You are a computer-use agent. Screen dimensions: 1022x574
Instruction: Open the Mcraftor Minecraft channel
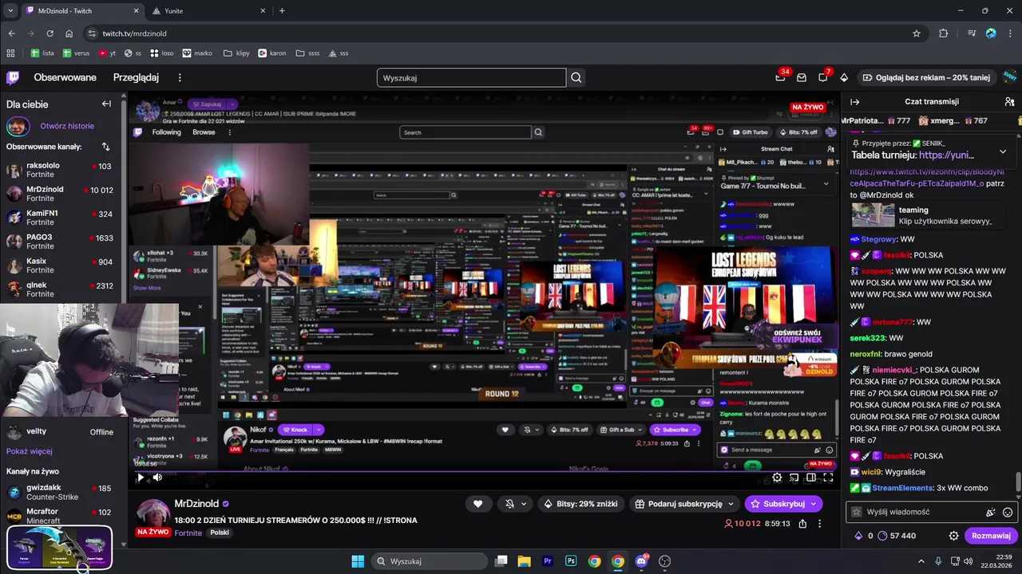62,516
